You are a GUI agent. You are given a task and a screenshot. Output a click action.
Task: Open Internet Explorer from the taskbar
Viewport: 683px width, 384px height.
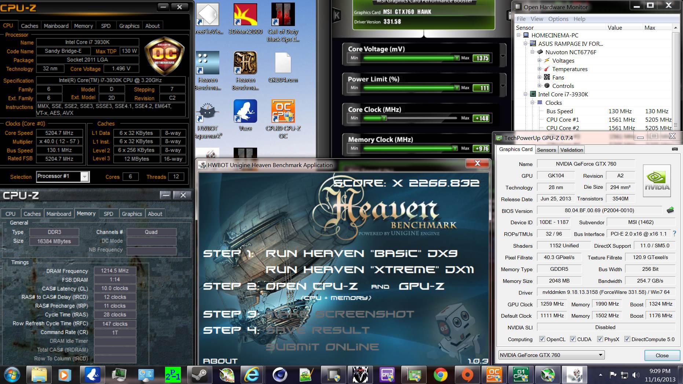[252, 375]
